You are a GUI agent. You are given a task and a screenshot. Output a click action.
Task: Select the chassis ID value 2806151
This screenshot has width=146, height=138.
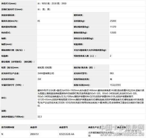pos(34,134)
